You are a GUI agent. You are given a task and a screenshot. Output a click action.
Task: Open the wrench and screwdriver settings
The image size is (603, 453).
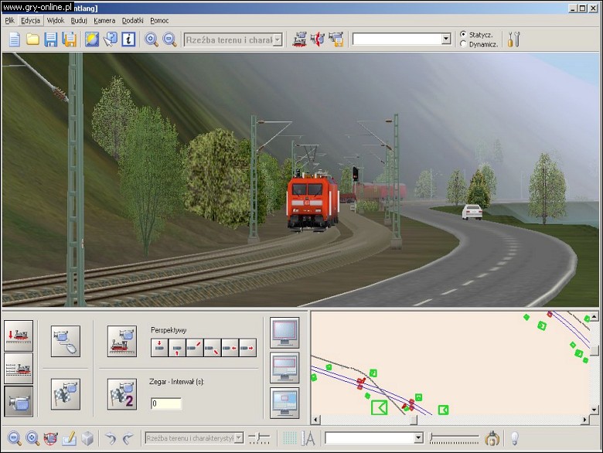tap(513, 39)
